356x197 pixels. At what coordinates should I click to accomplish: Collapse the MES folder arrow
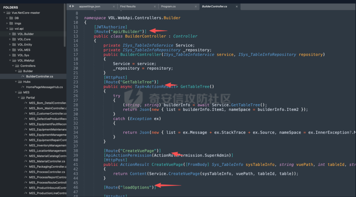pyautogui.click(x=16, y=92)
